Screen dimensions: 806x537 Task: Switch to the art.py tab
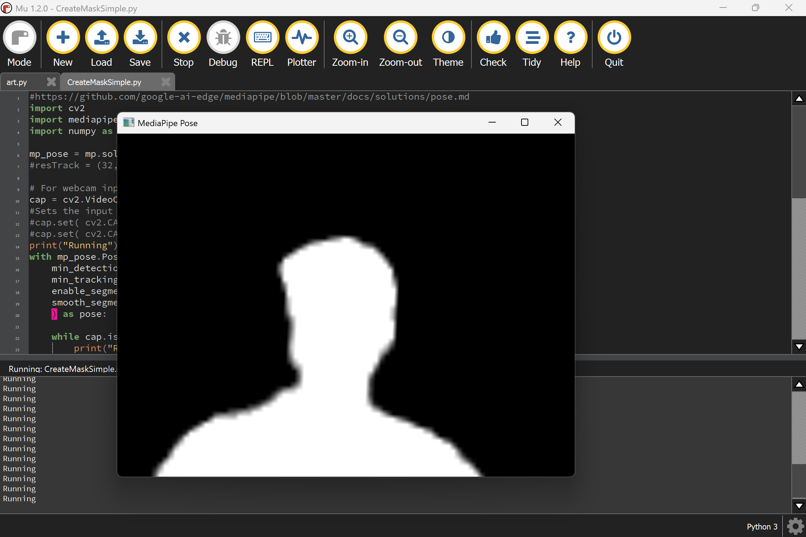pos(17,82)
